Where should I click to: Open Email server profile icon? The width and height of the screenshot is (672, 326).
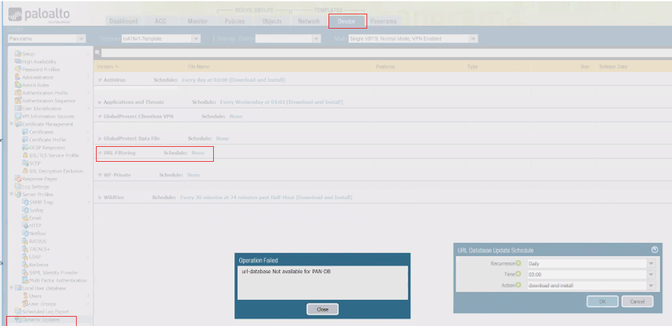pyautogui.click(x=25, y=218)
